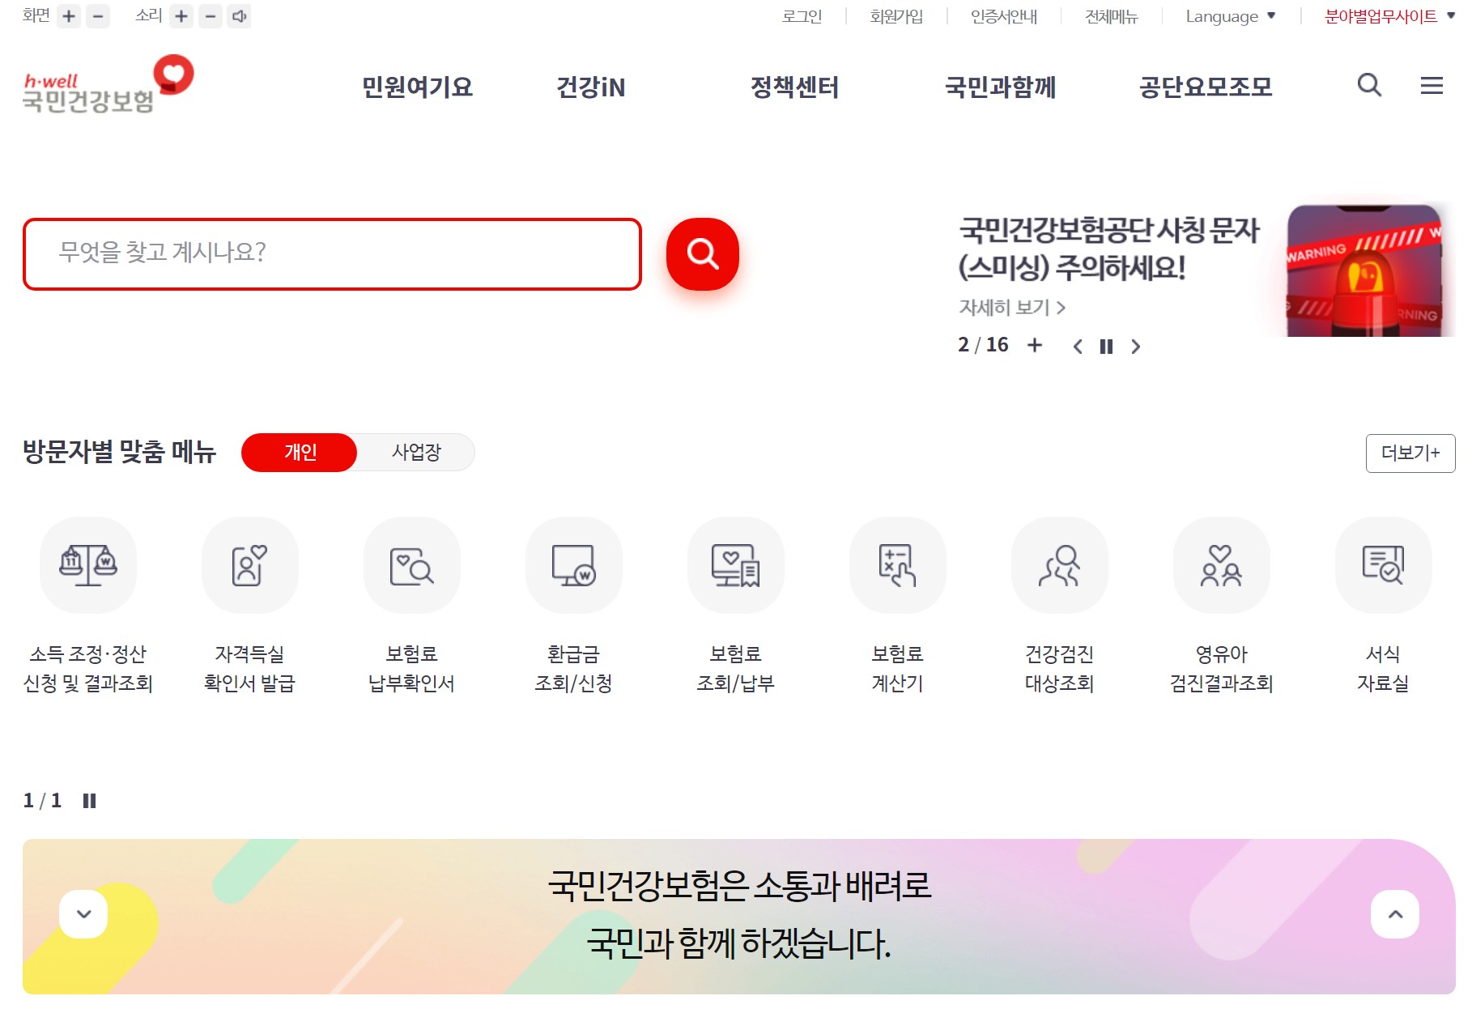Go to next banner slide

(1135, 347)
